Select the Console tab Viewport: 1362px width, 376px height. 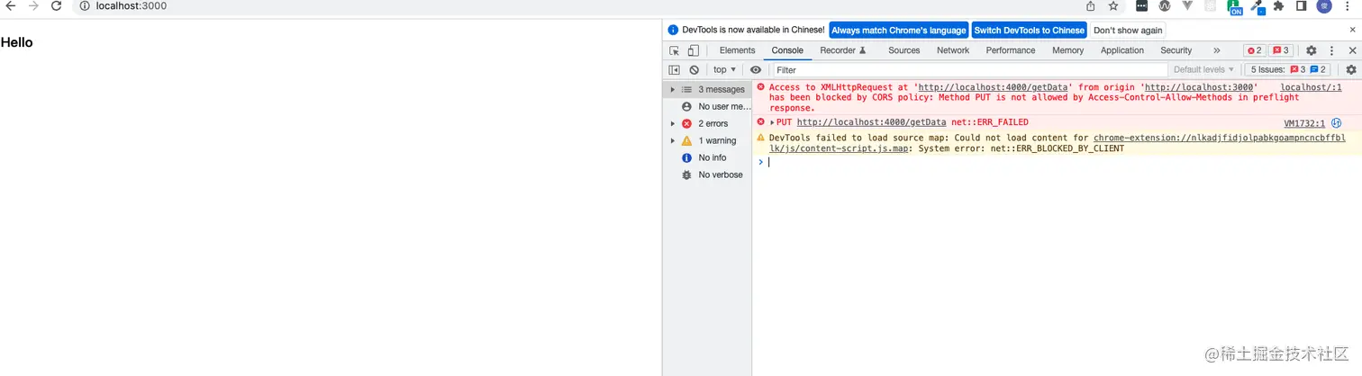coord(787,50)
